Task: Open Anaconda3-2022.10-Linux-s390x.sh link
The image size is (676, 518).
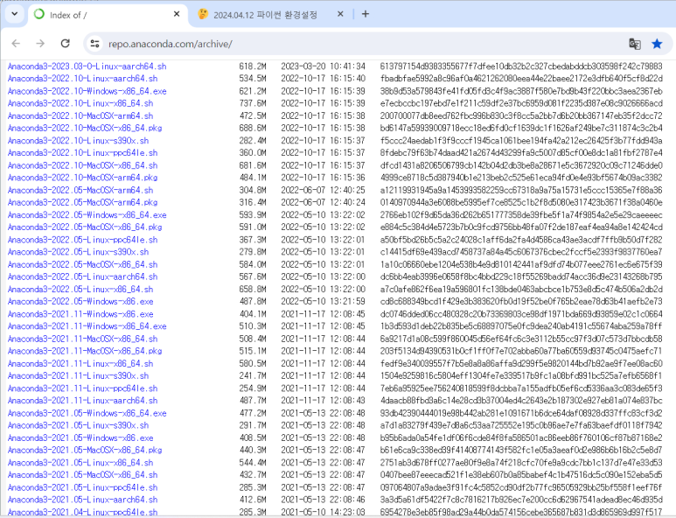Action: click(x=78, y=141)
